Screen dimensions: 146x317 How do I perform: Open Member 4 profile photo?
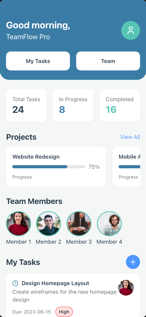(109, 224)
